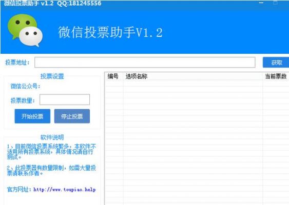Stop voting with 停止投票 button
The image size is (289, 205).
[x=72, y=116]
